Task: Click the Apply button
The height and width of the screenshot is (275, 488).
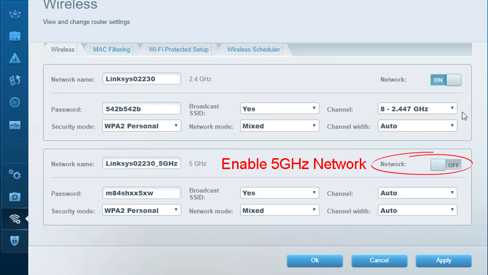Action: point(444,260)
